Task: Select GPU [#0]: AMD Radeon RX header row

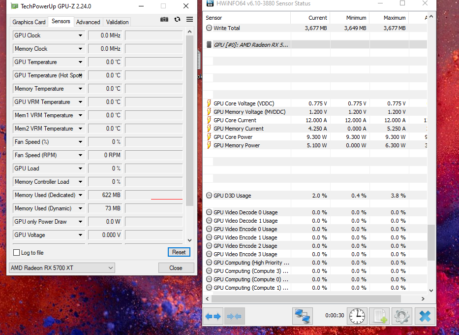Action: click(315, 44)
